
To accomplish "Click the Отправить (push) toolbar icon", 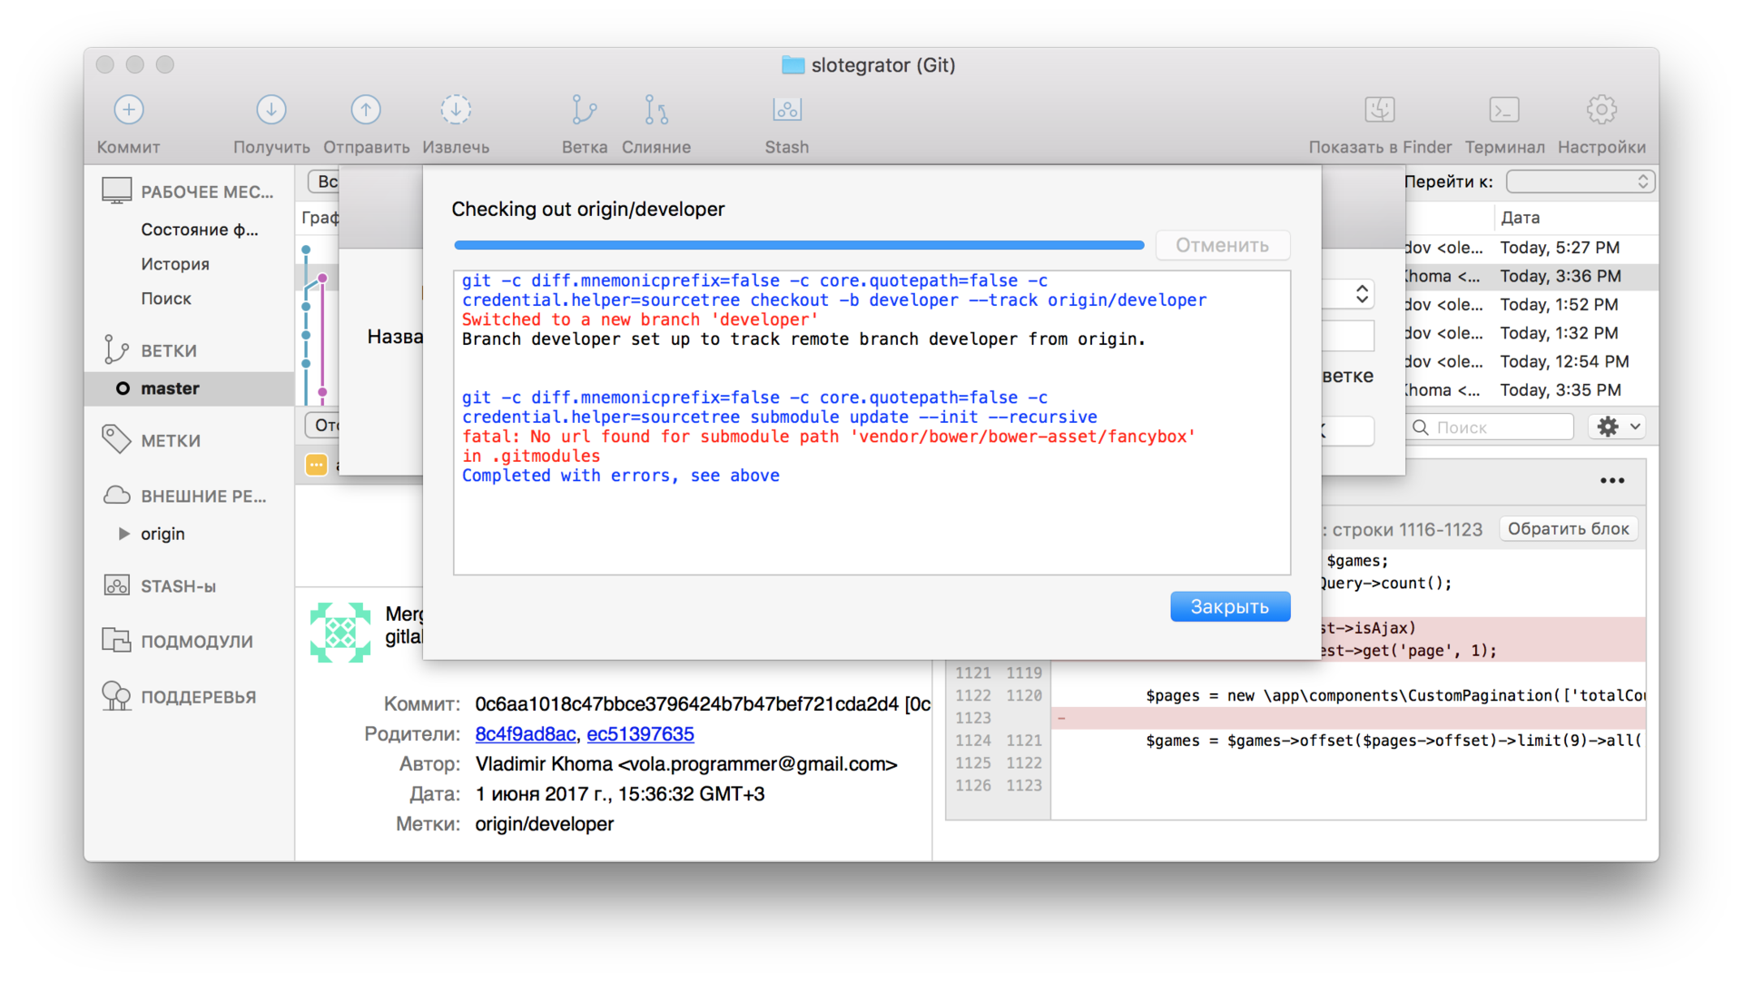I will point(366,110).
